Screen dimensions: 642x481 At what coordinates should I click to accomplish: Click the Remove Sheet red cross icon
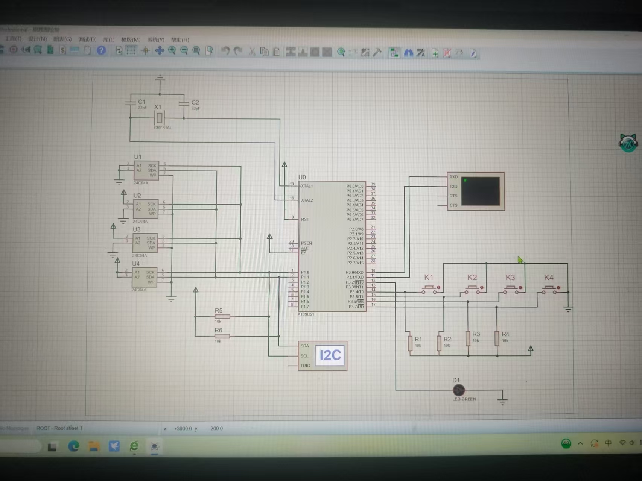pos(447,53)
